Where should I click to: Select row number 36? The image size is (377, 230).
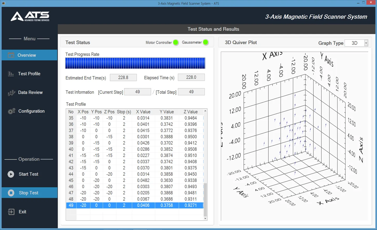[135, 124]
